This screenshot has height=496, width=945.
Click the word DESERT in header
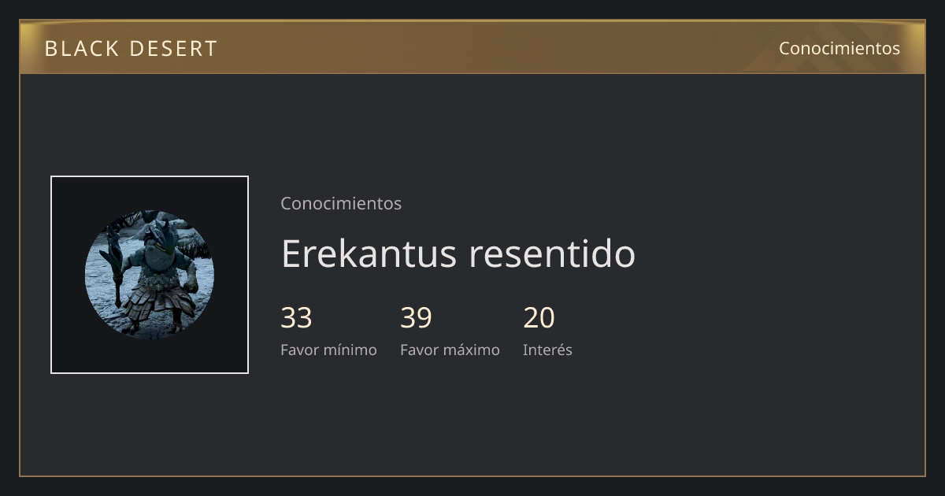point(162,49)
